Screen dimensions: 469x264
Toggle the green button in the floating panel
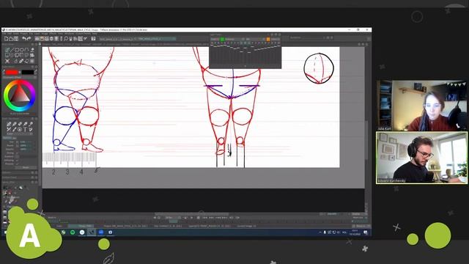coord(222,39)
